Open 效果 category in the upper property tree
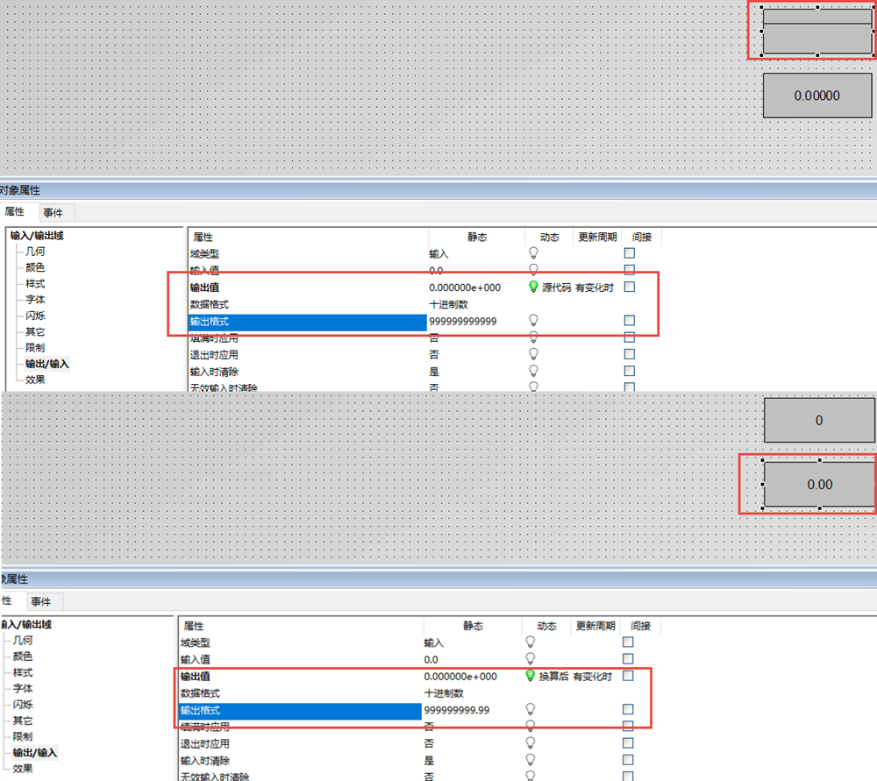The image size is (877, 781). point(35,380)
